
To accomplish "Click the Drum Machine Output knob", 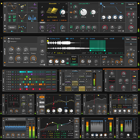I will (99, 88).
